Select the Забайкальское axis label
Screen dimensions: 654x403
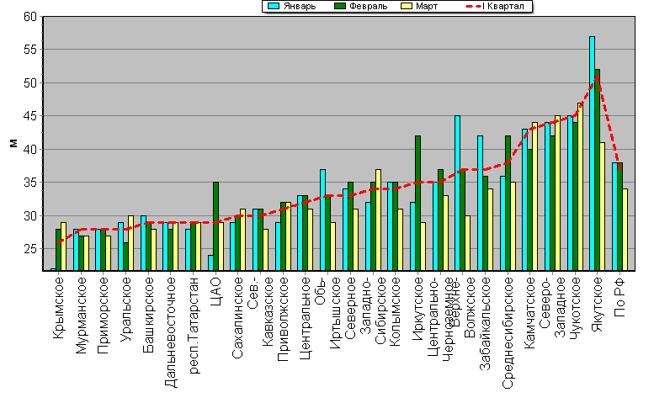pos(485,323)
